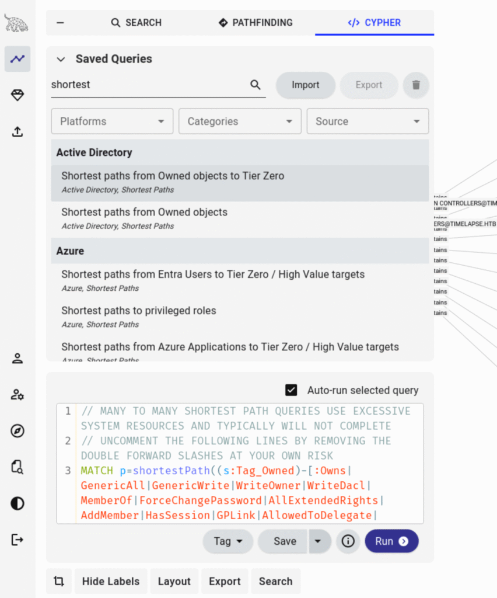The image size is (497, 598).
Task: Click the Import button
Action: [x=305, y=85]
